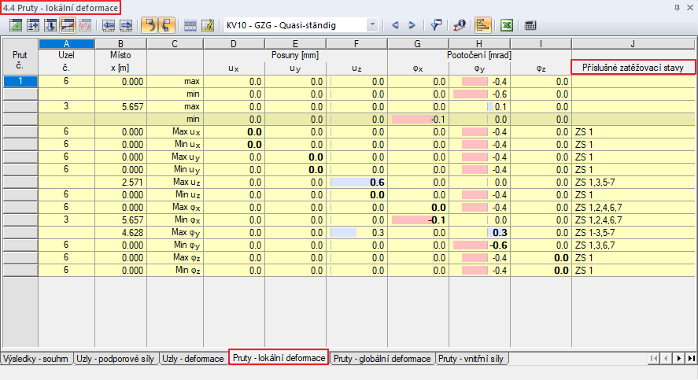Show member cross-section info icon
The height and width of the screenshot is (380, 698).
coord(459,25)
